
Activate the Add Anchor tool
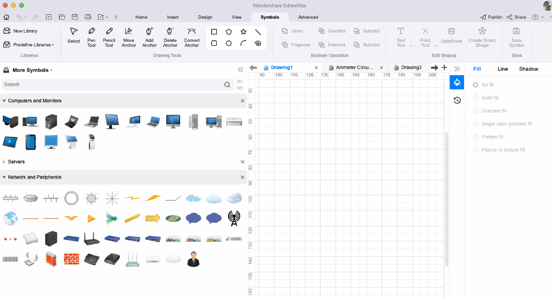pos(149,37)
